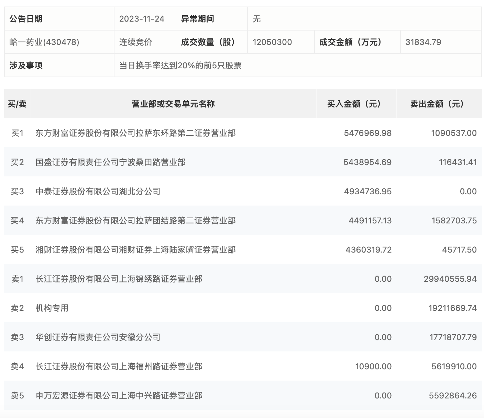Select sell amount 1090537.00

coord(454,133)
